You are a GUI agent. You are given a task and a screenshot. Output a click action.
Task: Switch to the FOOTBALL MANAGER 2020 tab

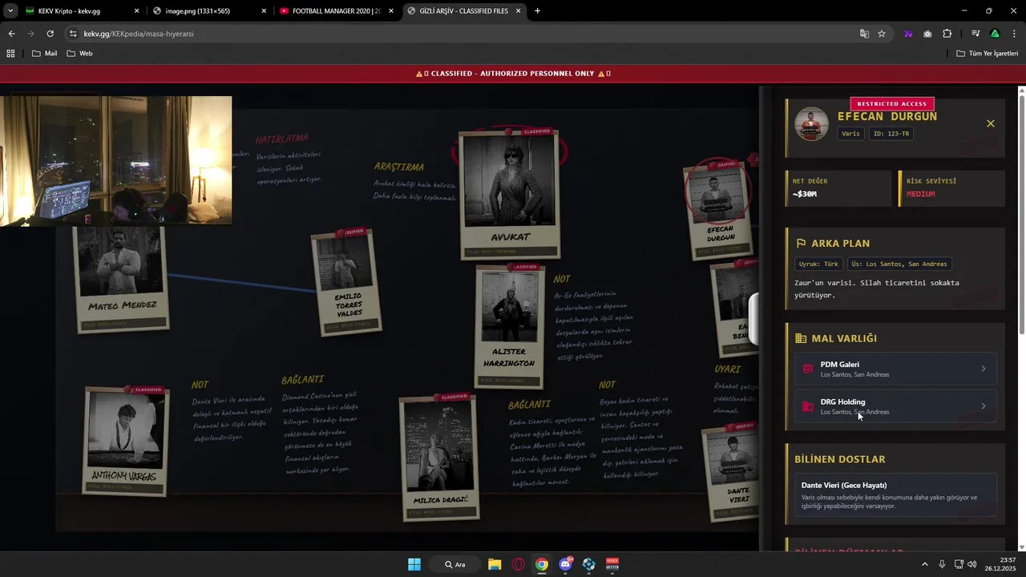(x=335, y=11)
